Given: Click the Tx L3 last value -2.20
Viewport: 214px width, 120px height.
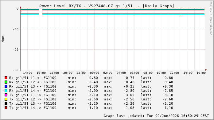Looking at the screenshot, I should point(168,103).
